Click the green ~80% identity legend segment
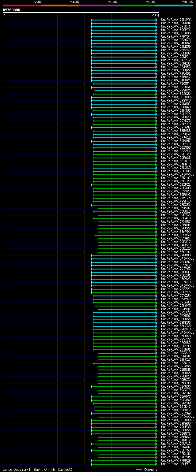 pyautogui.click(x=136, y=6)
